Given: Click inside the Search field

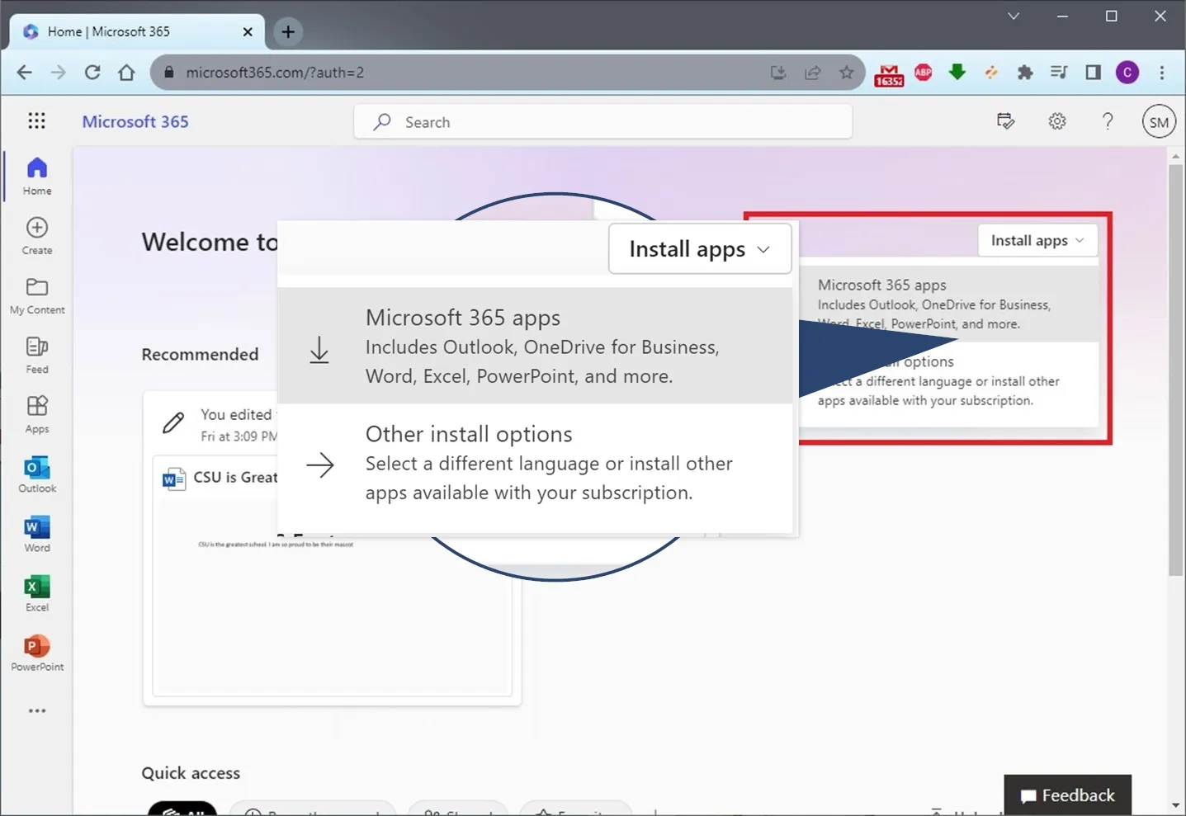Looking at the screenshot, I should (602, 121).
